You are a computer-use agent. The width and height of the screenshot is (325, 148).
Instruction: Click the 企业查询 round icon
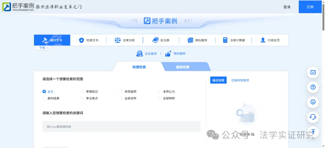(x=140, y=54)
